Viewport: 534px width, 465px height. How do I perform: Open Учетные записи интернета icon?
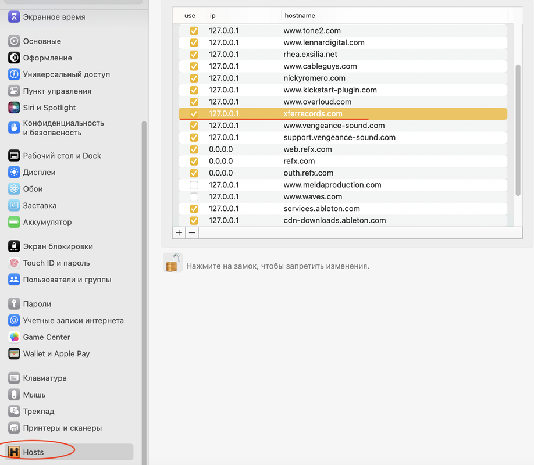point(14,320)
